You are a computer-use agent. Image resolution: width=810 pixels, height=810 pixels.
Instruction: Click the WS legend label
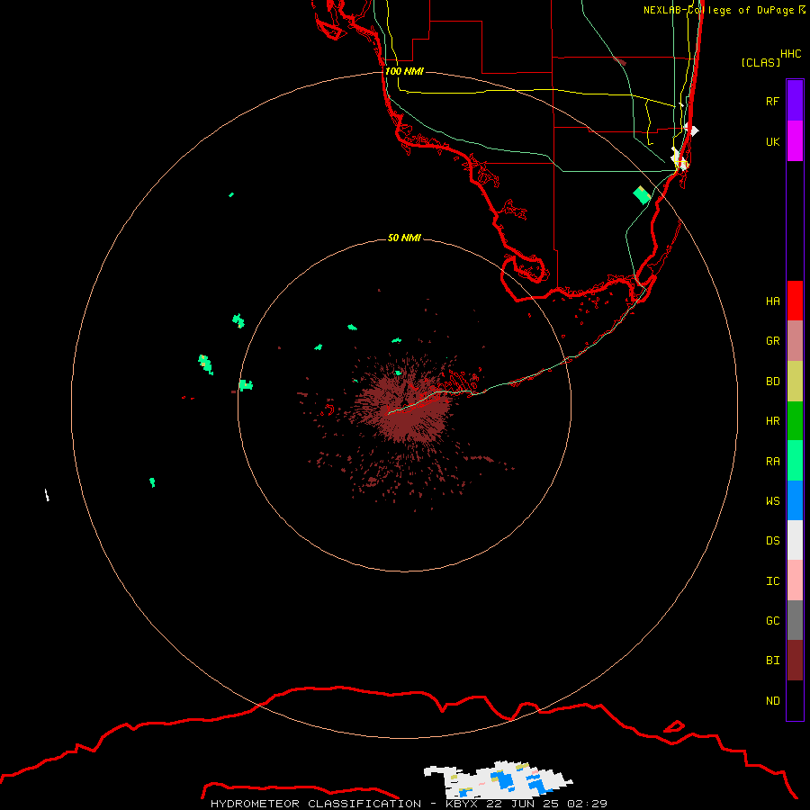click(773, 500)
